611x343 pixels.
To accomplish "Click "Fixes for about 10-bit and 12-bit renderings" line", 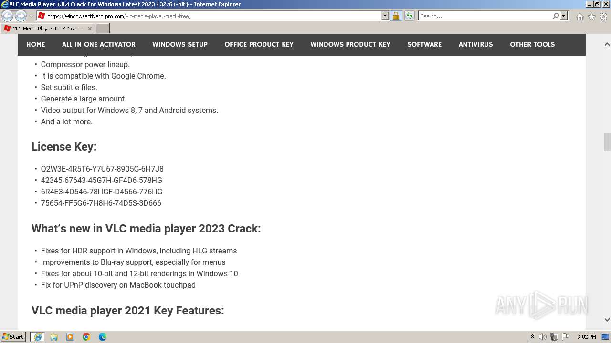I will pos(139,273).
